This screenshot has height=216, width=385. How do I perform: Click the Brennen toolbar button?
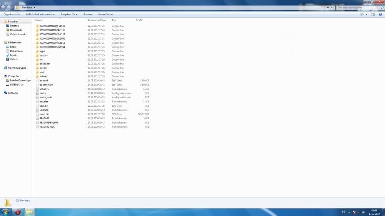88,14
